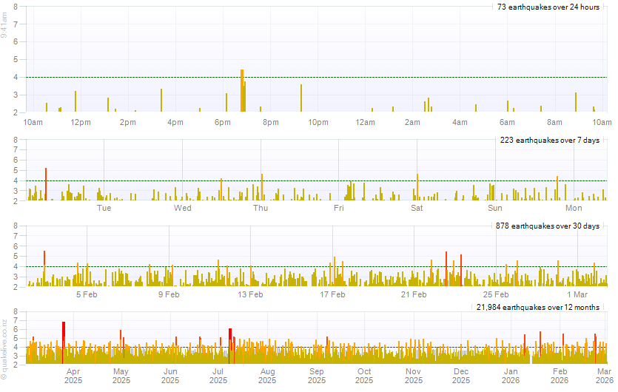Select the 'Aug 2025' marker on the 12-month axis
This screenshot has width=618, height=392.
(267, 376)
